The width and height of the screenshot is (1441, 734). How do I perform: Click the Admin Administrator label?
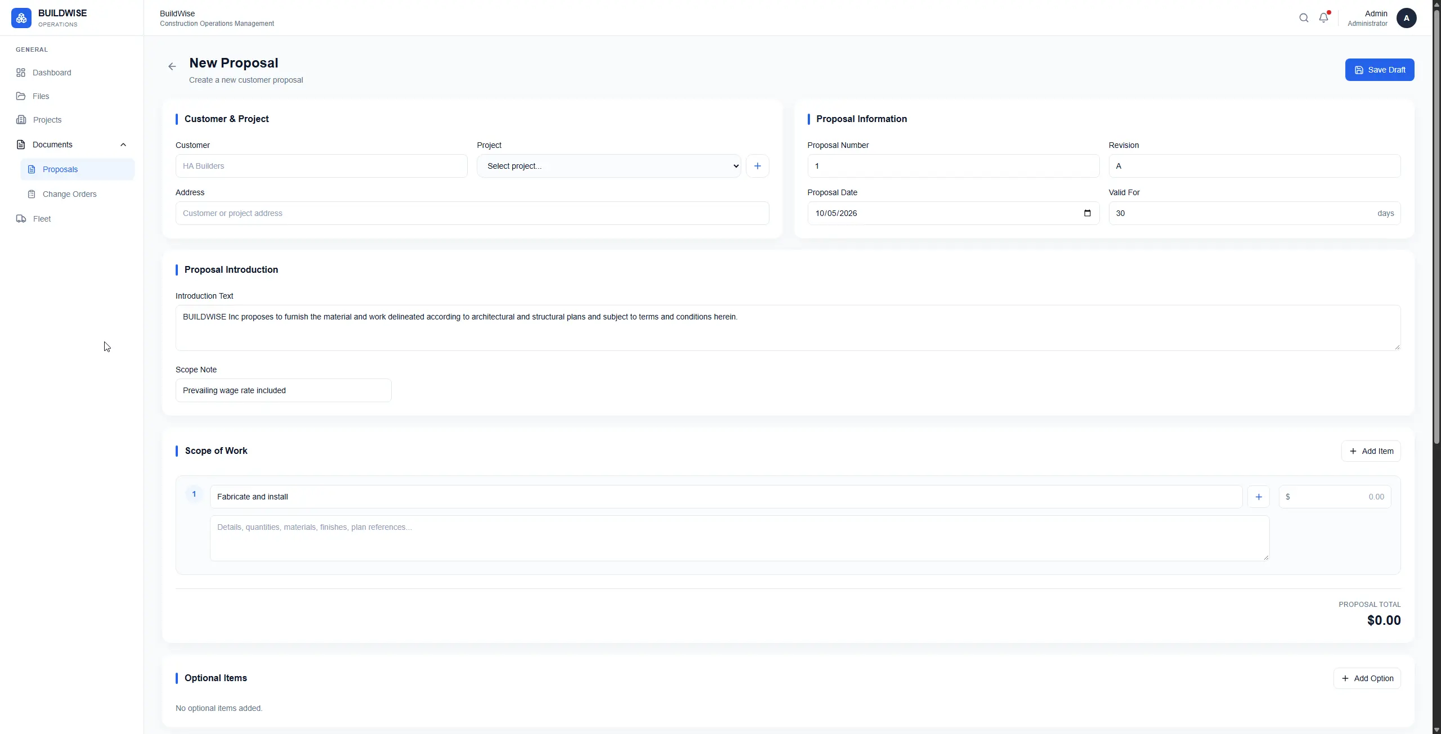tap(1367, 18)
